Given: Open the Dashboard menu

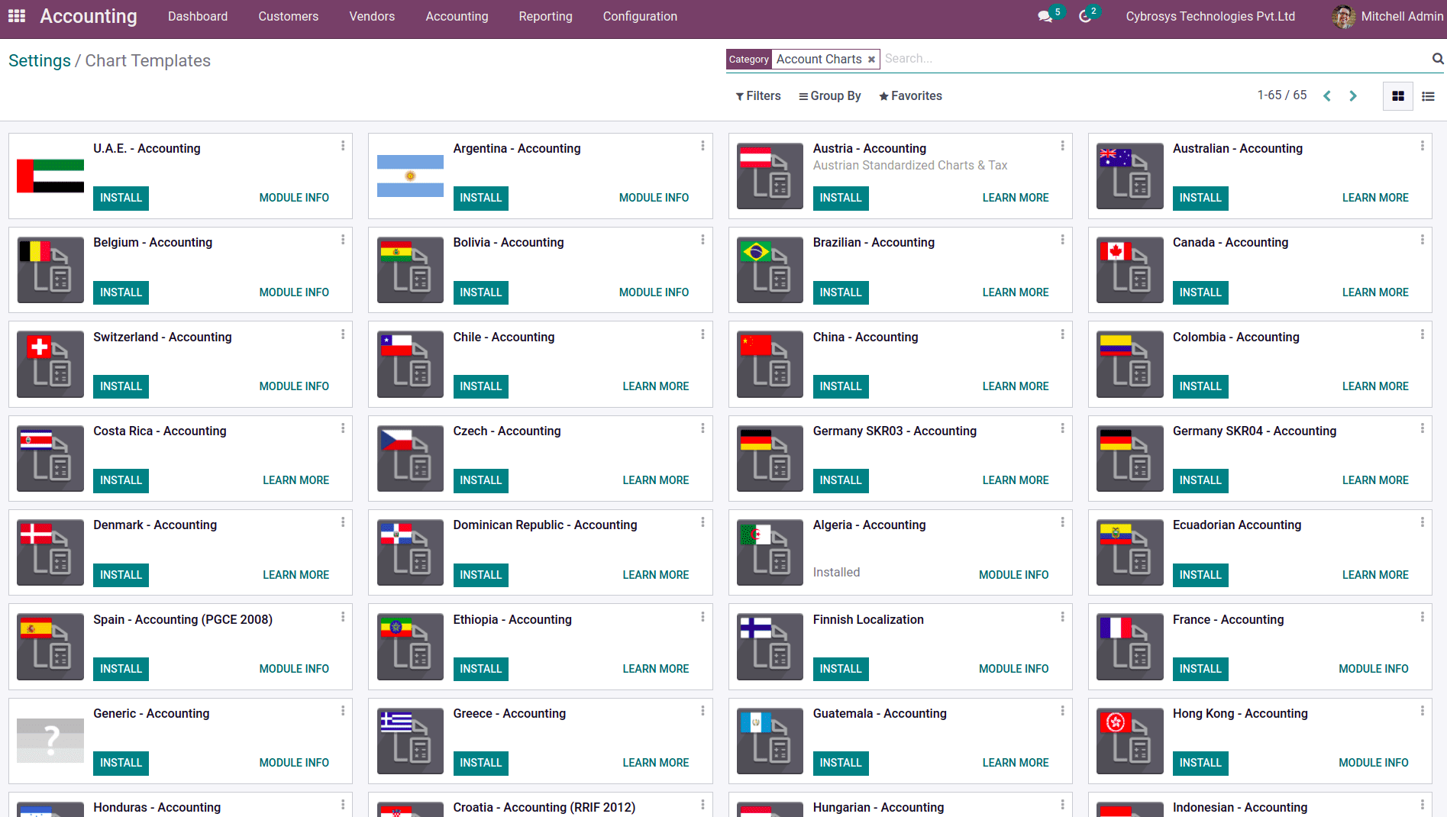Looking at the screenshot, I should click(x=198, y=16).
